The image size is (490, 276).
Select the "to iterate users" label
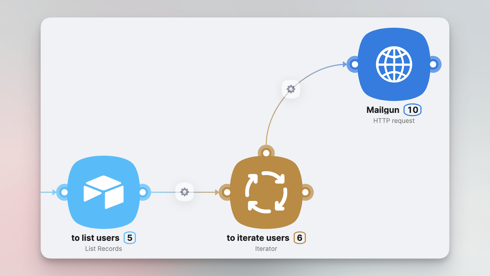[x=258, y=238]
